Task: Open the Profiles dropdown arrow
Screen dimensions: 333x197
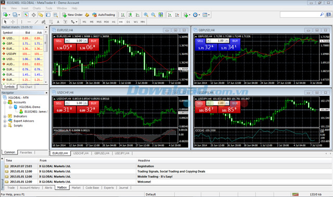Action: [x=19, y=15]
